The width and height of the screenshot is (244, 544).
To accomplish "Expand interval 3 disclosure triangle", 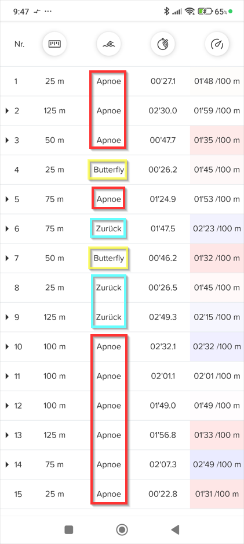I will pyautogui.click(x=7, y=141).
